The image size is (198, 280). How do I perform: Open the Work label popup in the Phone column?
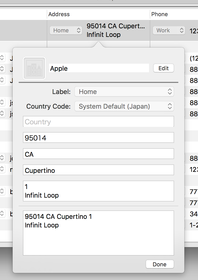[x=169, y=30]
